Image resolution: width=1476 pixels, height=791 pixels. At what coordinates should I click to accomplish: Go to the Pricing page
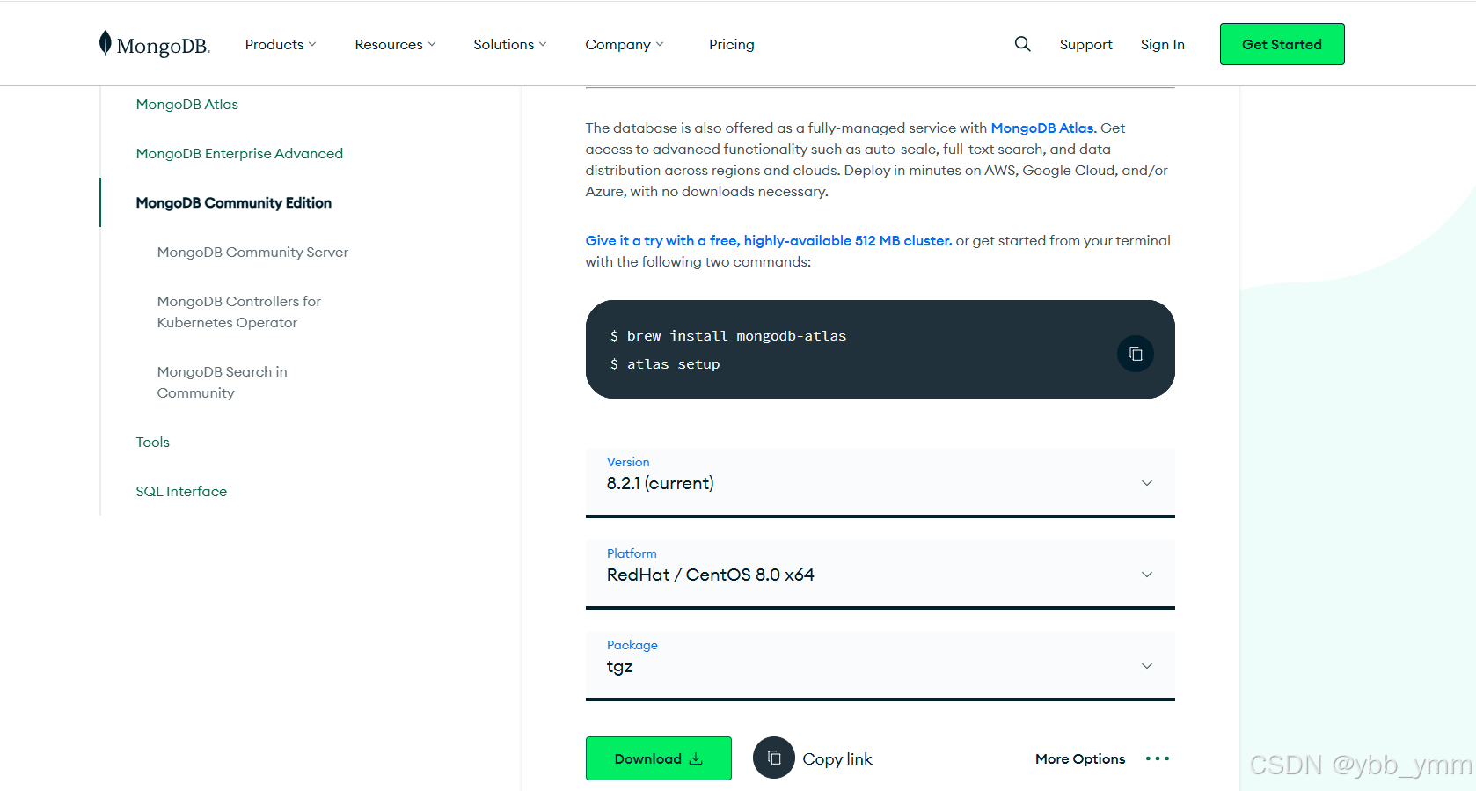click(x=732, y=44)
